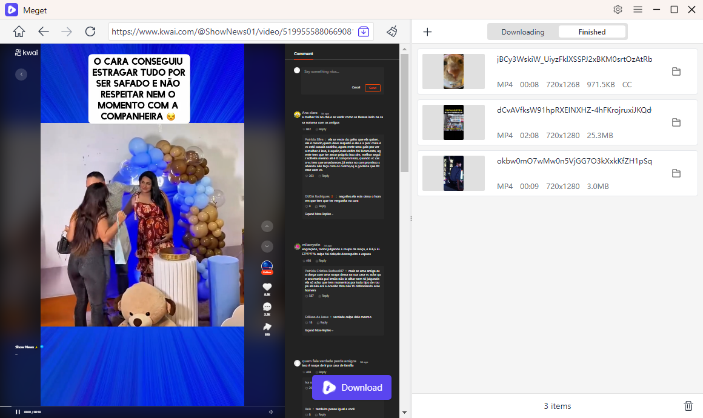Toggle Follow on the Show News account
Image resolution: width=703 pixels, height=418 pixels.
point(267,273)
